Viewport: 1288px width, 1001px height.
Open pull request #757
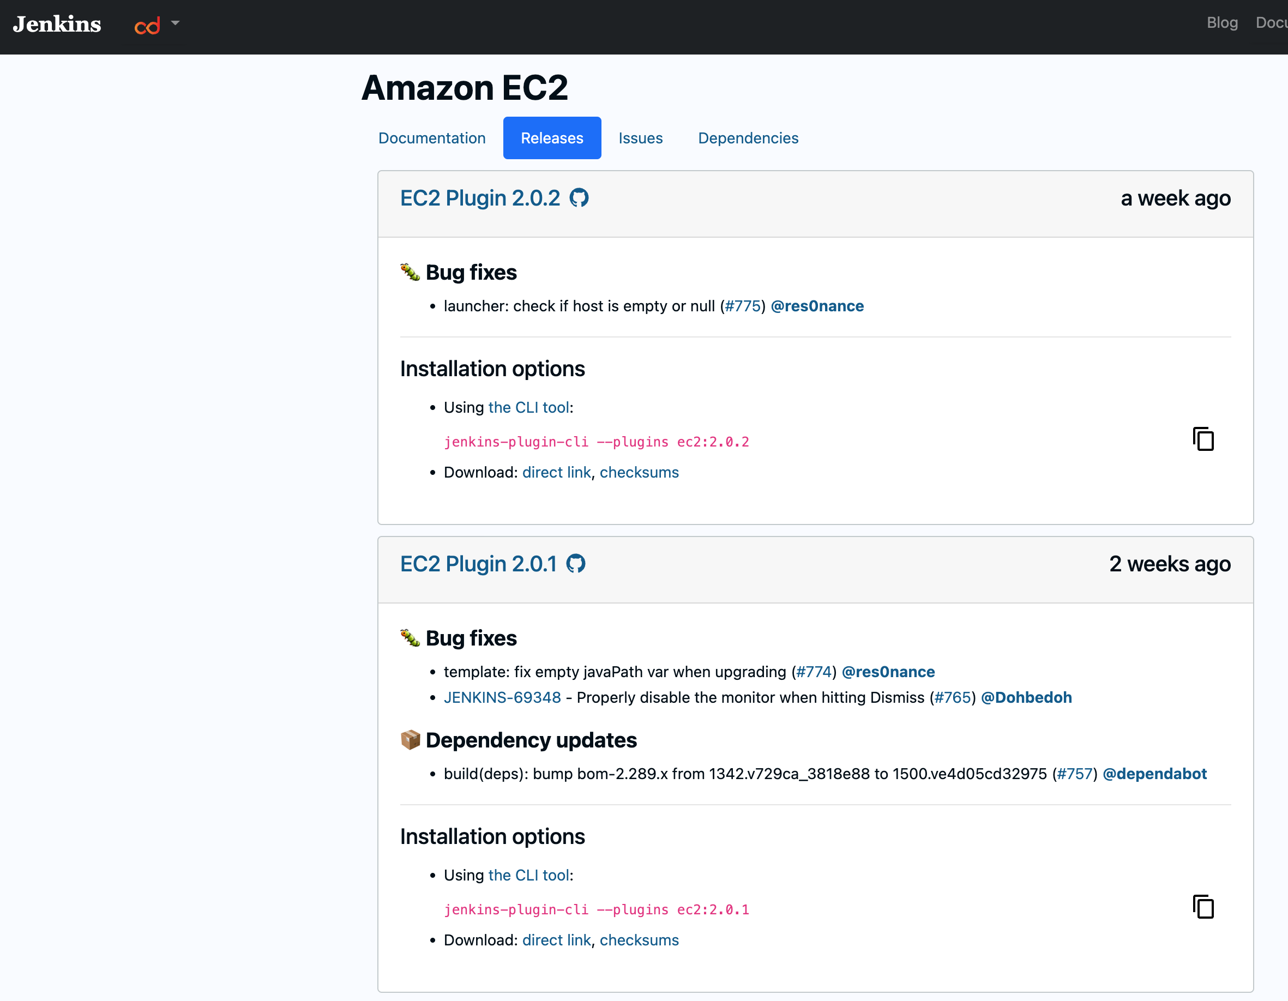click(1075, 774)
